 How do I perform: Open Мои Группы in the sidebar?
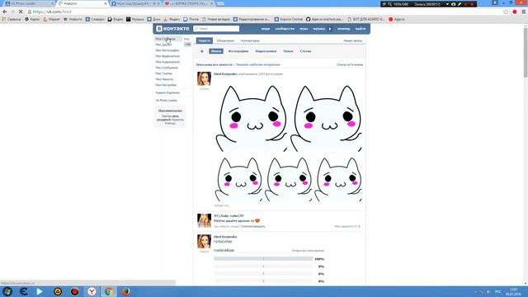point(164,73)
